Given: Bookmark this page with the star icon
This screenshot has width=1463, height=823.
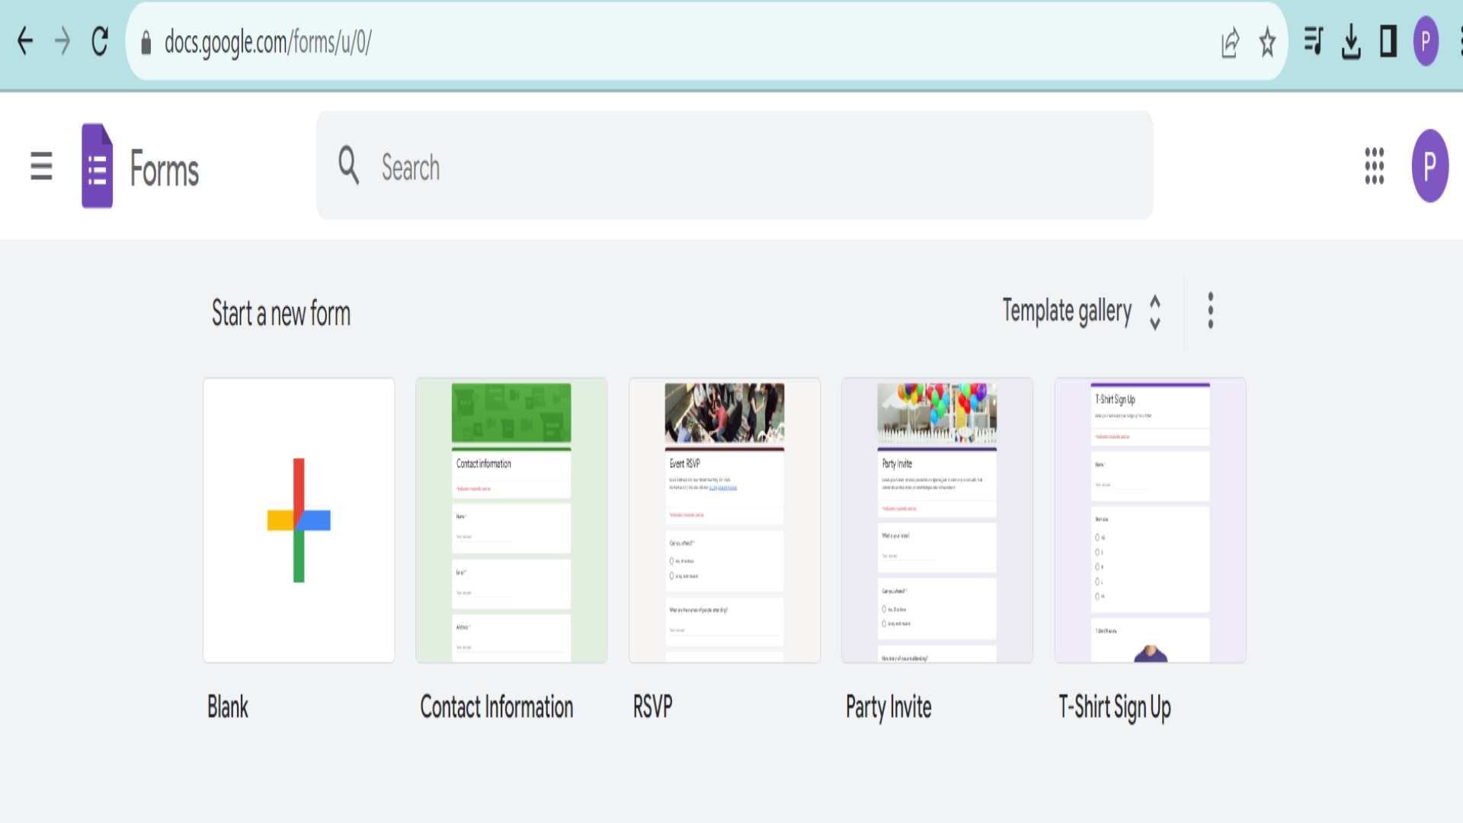Looking at the screenshot, I should 1266,43.
